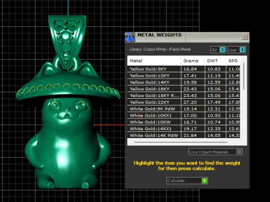Click the 10.83 DWT cell
270x202 pixels.
coord(215,69)
